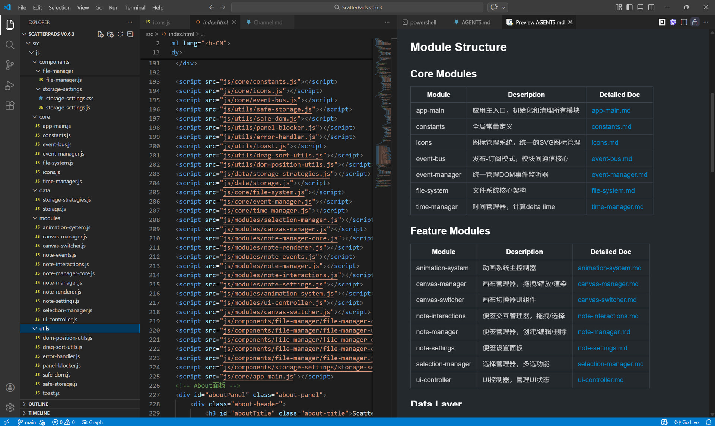Viewport: 715px width, 426px height.
Task: Open the Terminal menu
Action: click(x=135, y=7)
